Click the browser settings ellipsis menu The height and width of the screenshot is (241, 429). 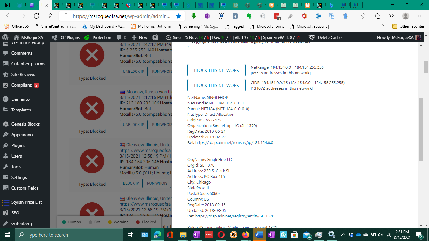(x=420, y=16)
